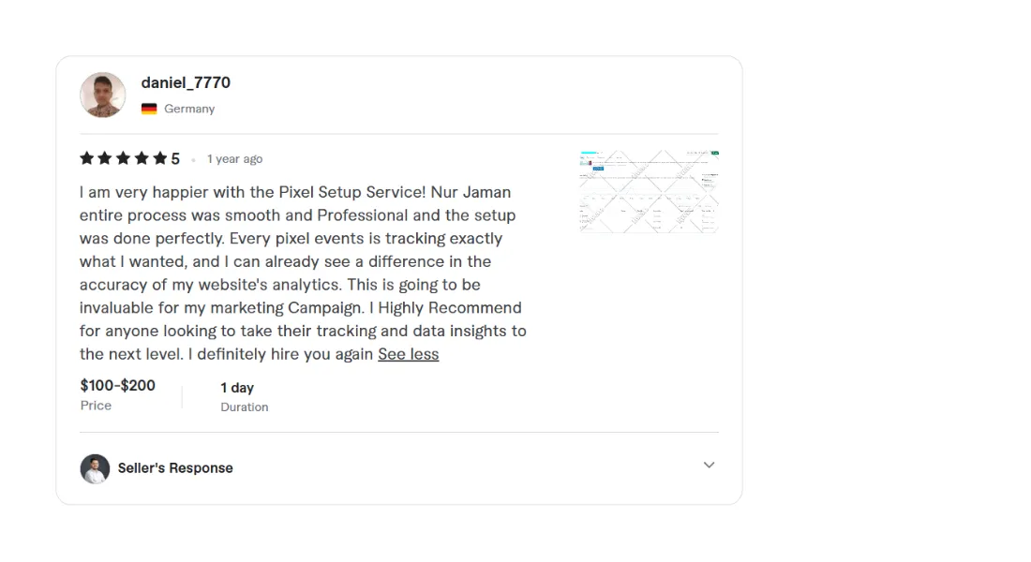The image size is (1031, 562).
Task: Click the second rating star
Action: [x=105, y=158]
